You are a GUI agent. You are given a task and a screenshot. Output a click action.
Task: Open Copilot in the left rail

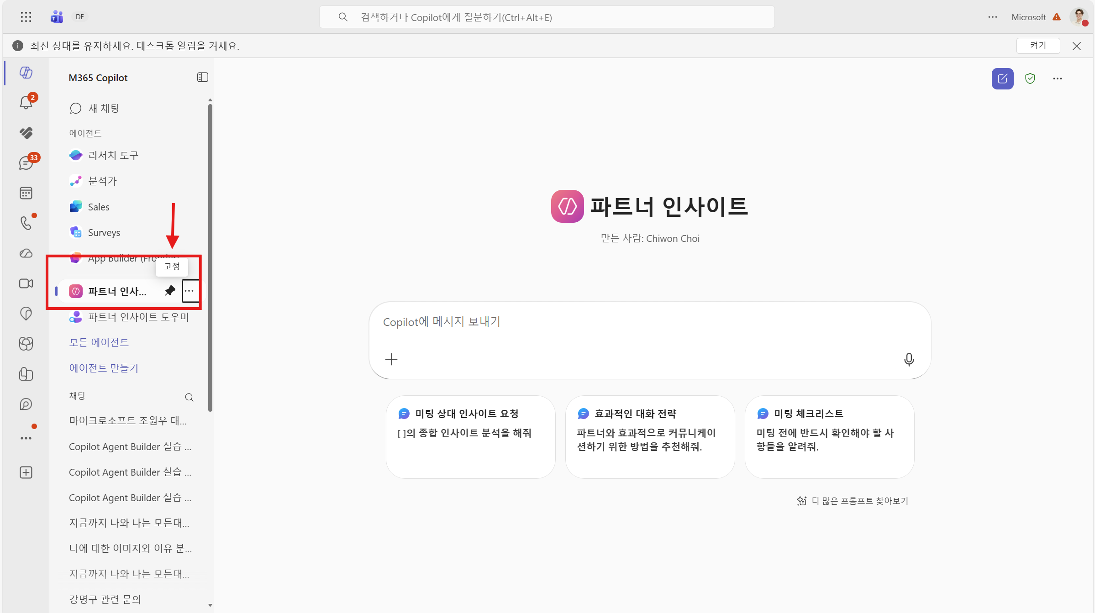(x=26, y=72)
